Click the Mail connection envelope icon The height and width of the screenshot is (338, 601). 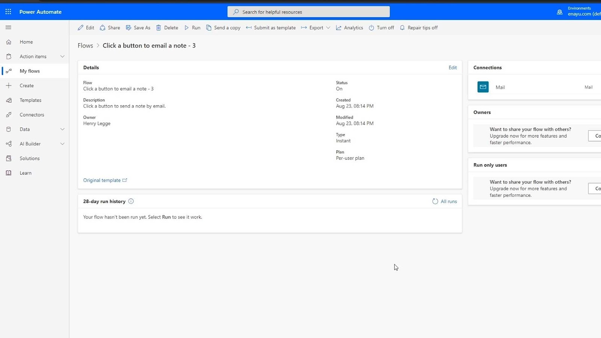point(483,87)
